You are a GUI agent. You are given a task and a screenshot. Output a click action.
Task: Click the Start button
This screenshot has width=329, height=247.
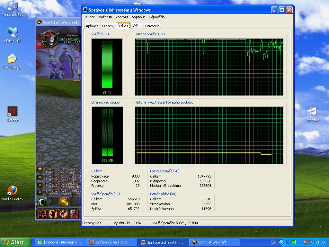click(15, 242)
